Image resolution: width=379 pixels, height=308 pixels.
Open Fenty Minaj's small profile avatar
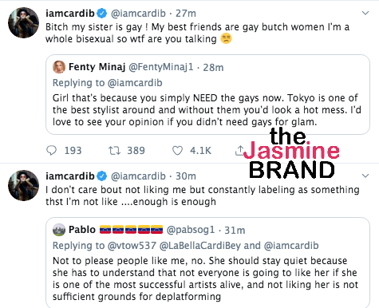59,67
